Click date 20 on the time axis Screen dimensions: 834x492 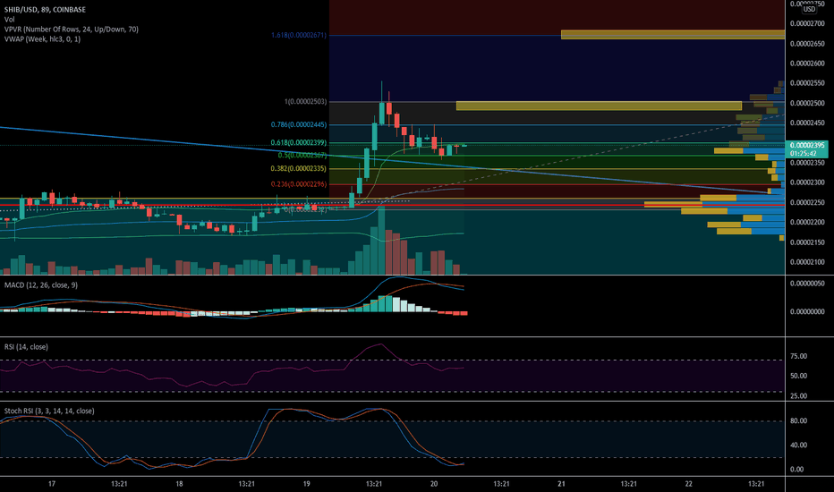tap(434, 484)
